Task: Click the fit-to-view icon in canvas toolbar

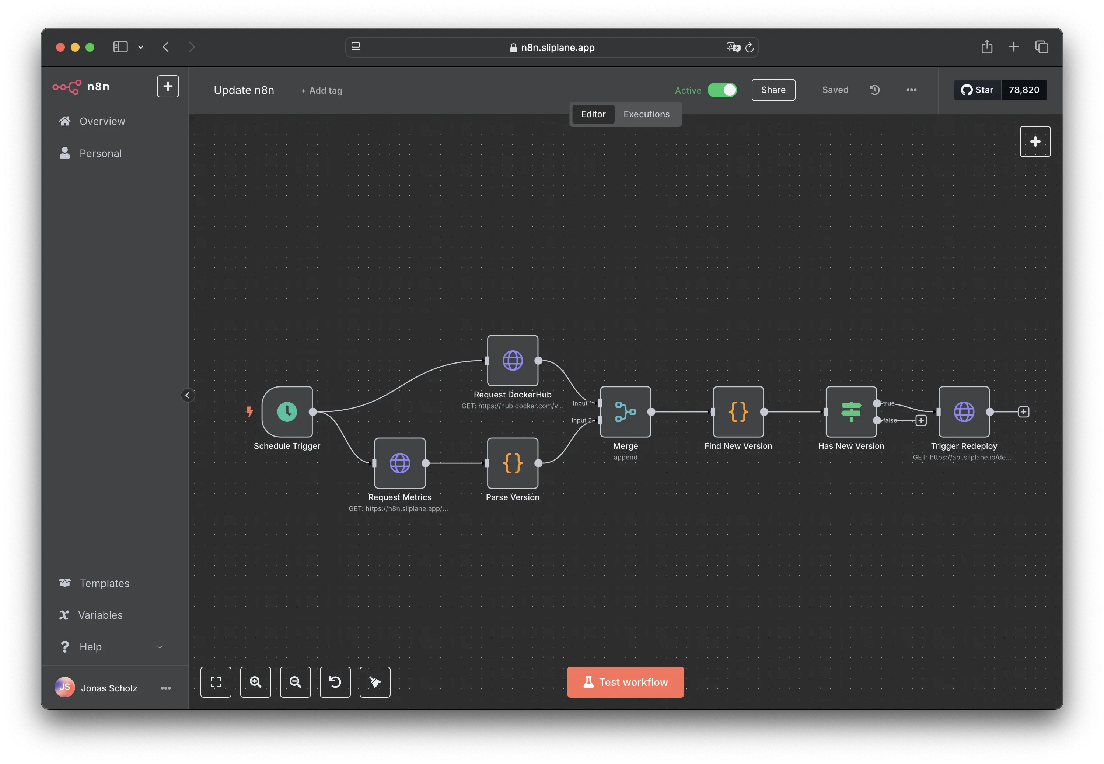Action: point(216,682)
